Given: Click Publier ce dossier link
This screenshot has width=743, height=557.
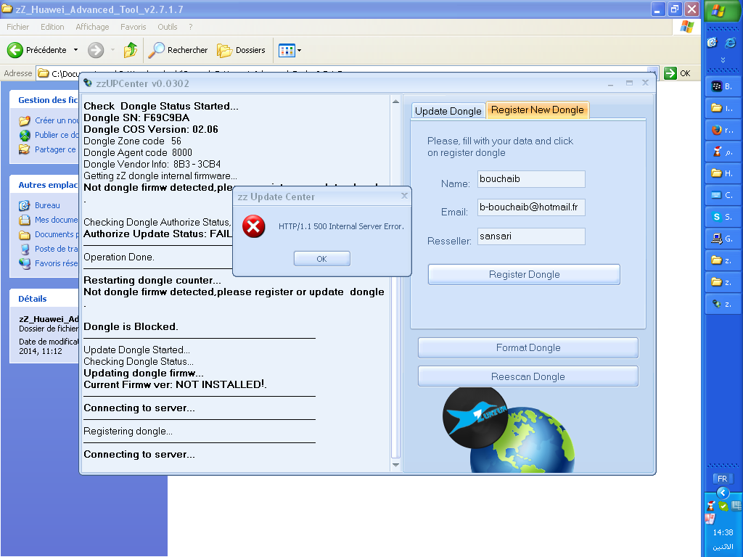Looking at the screenshot, I should pyautogui.click(x=49, y=135).
